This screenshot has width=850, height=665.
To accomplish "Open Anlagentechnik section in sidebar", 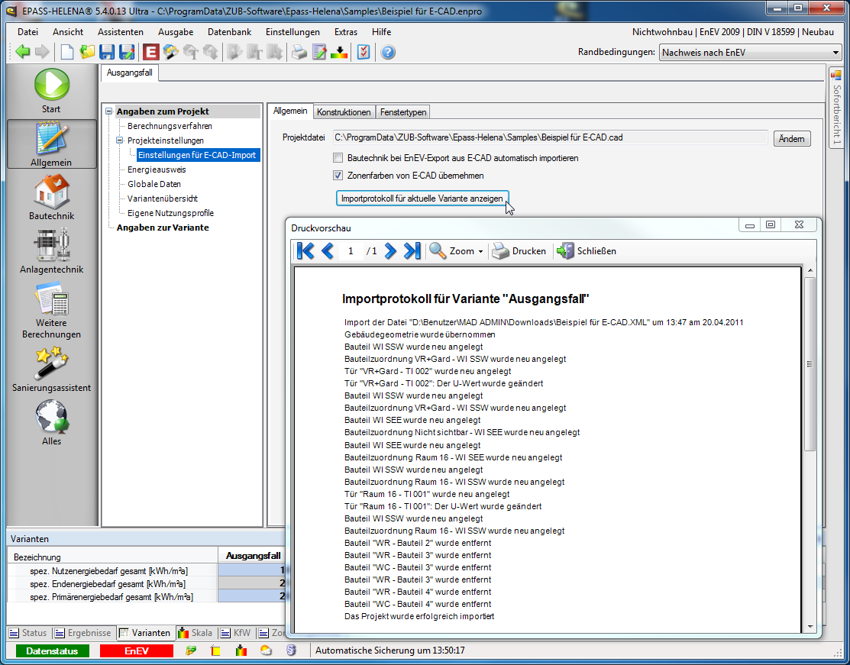I will coord(51,251).
